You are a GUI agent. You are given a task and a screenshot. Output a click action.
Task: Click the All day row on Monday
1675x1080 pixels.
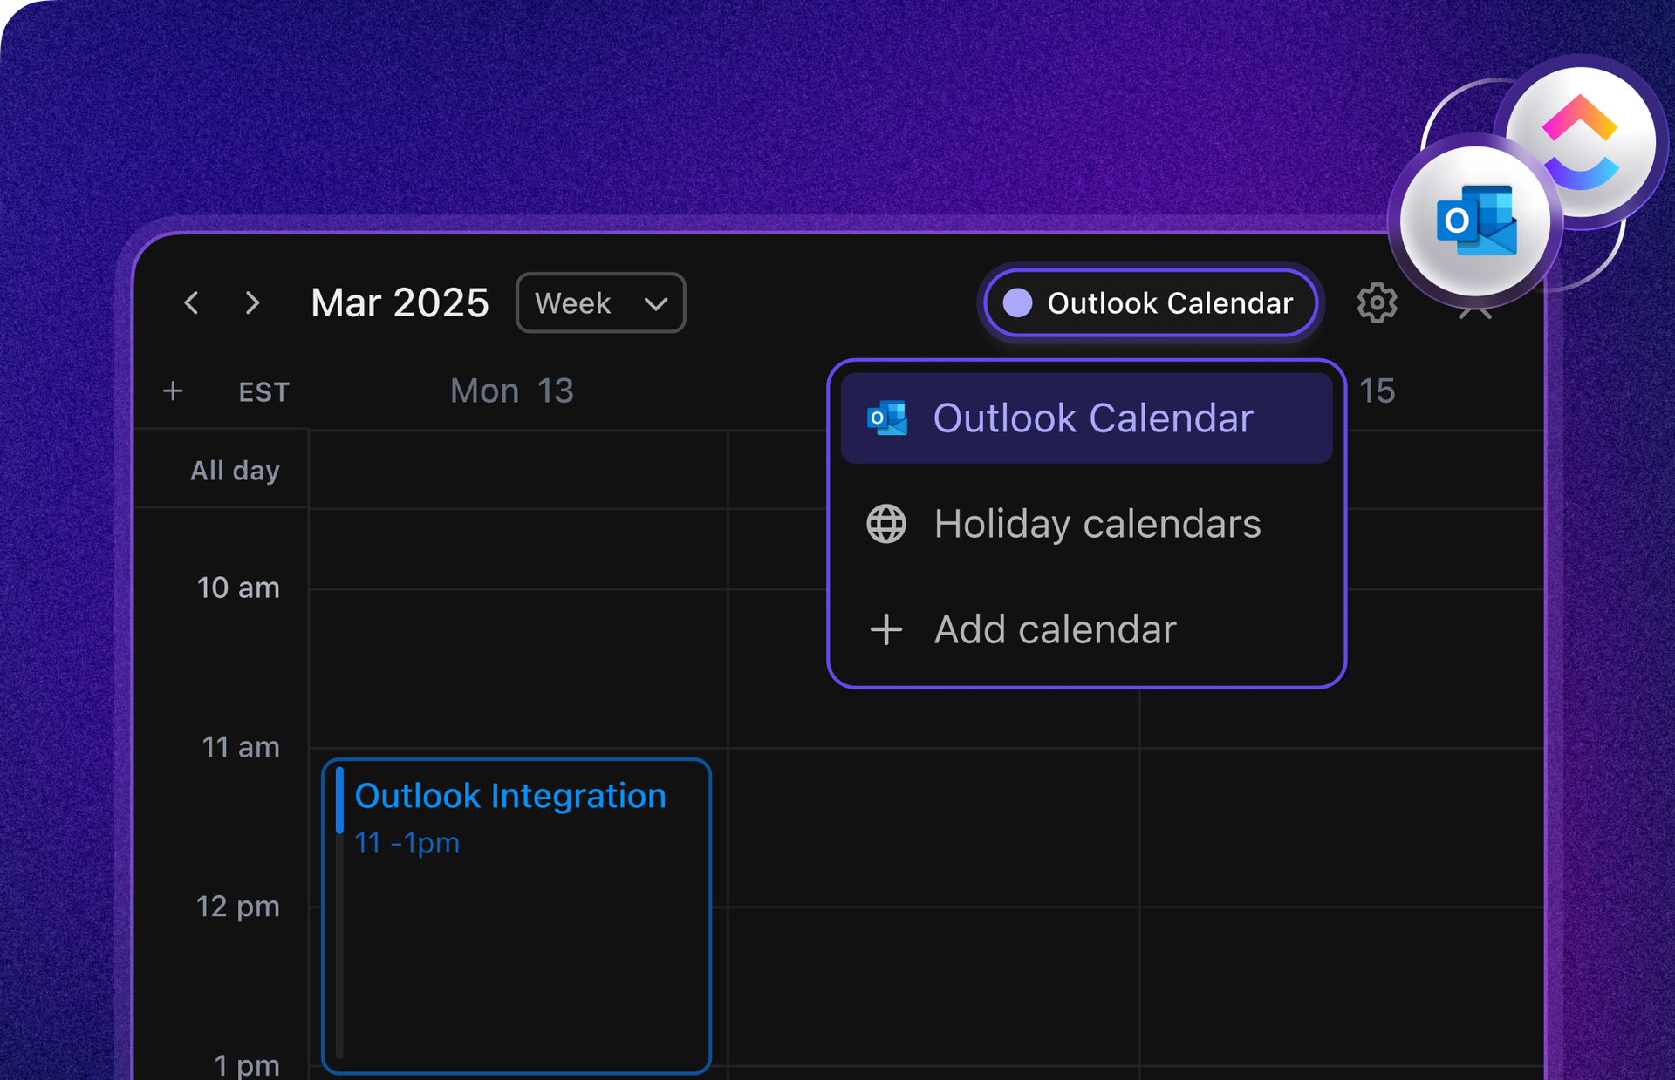[x=518, y=470]
